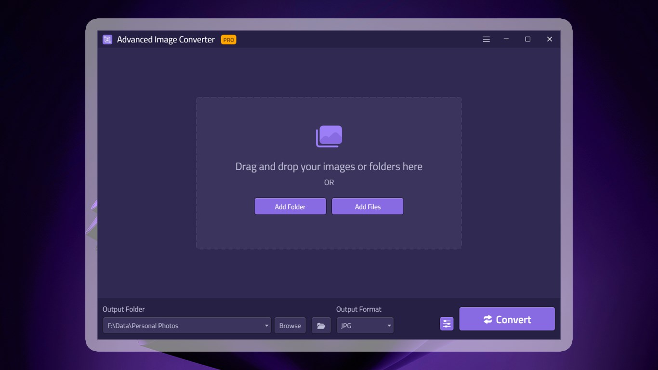Click the PRO badge
Viewport: 658px width, 370px height.
(x=228, y=40)
